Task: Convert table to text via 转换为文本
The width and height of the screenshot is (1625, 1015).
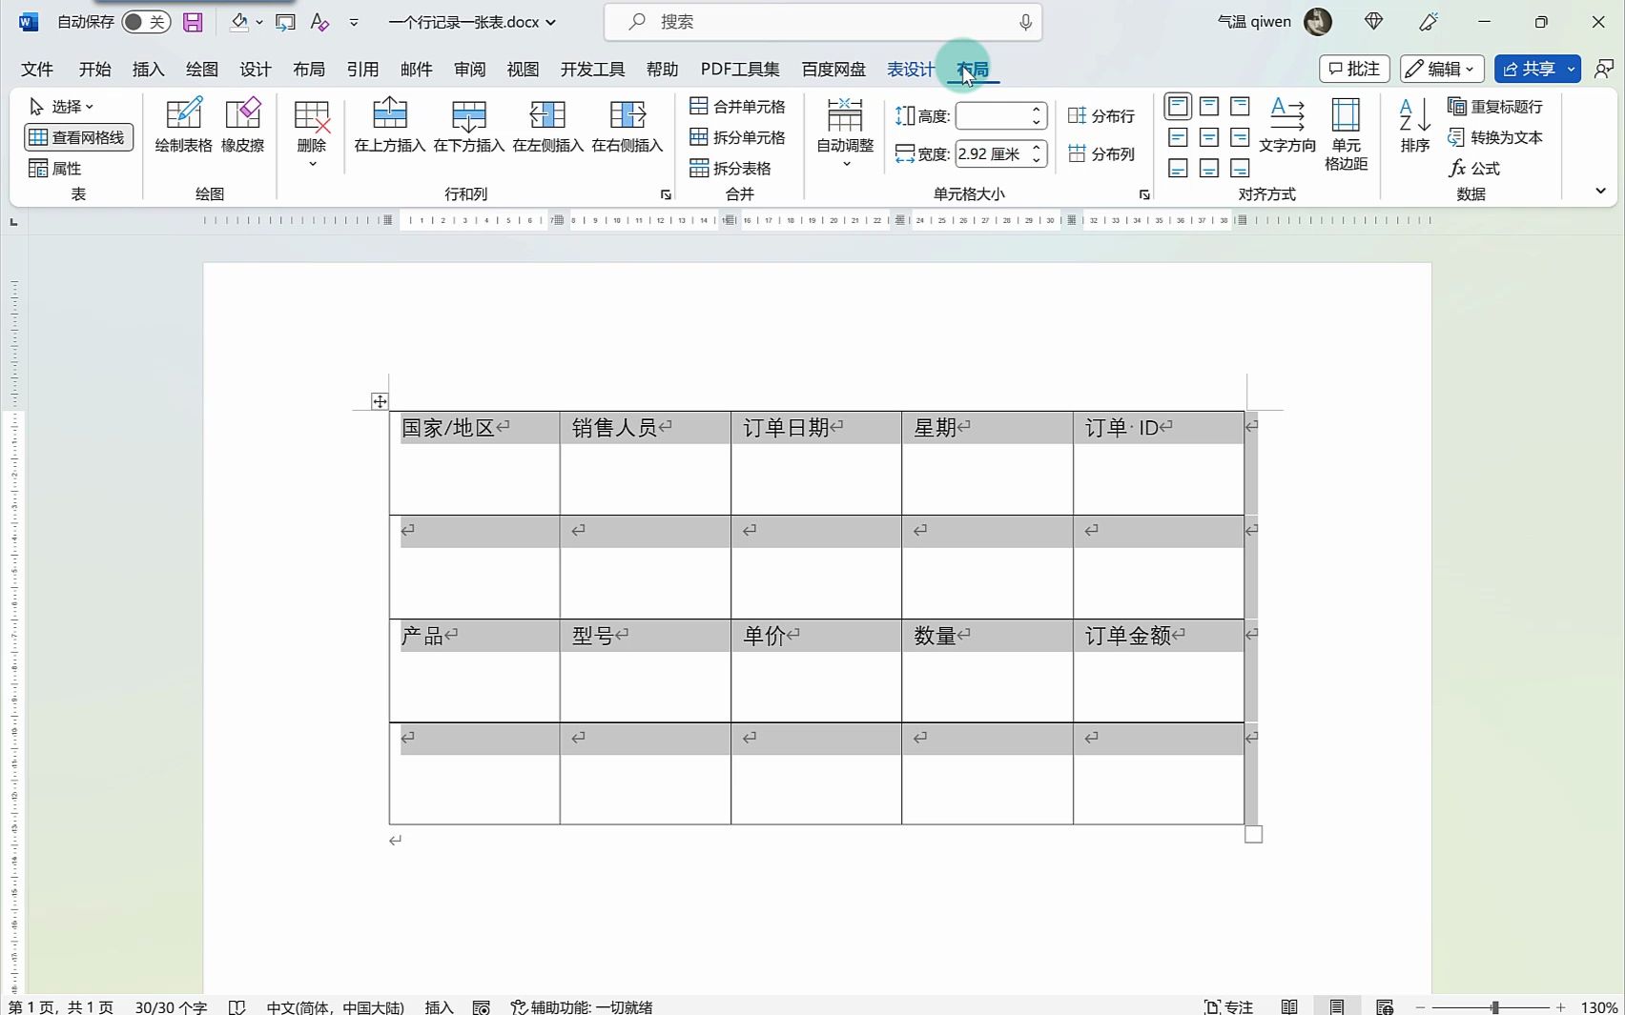Action: coord(1495,137)
